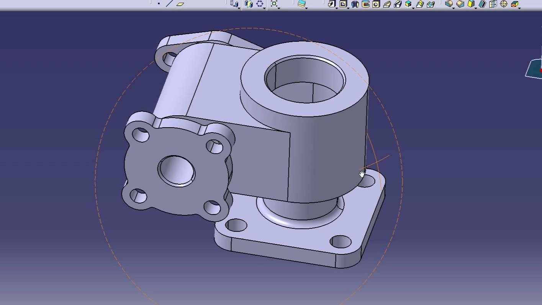This screenshot has width=542, height=305.
Task: Select the Shaft revolve tool
Action: point(355,4)
